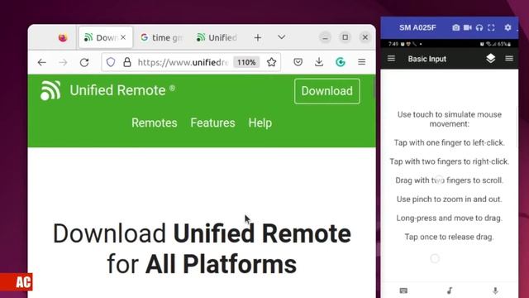529x298 pixels.
Task: Go forward in browser history
Action: coord(63,62)
